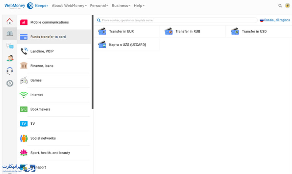
Task: Open Карта в UZS (UZCARD) option
Action: (x=127, y=45)
